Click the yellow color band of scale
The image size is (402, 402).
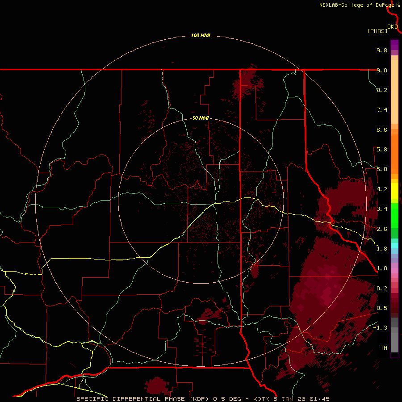click(394, 191)
